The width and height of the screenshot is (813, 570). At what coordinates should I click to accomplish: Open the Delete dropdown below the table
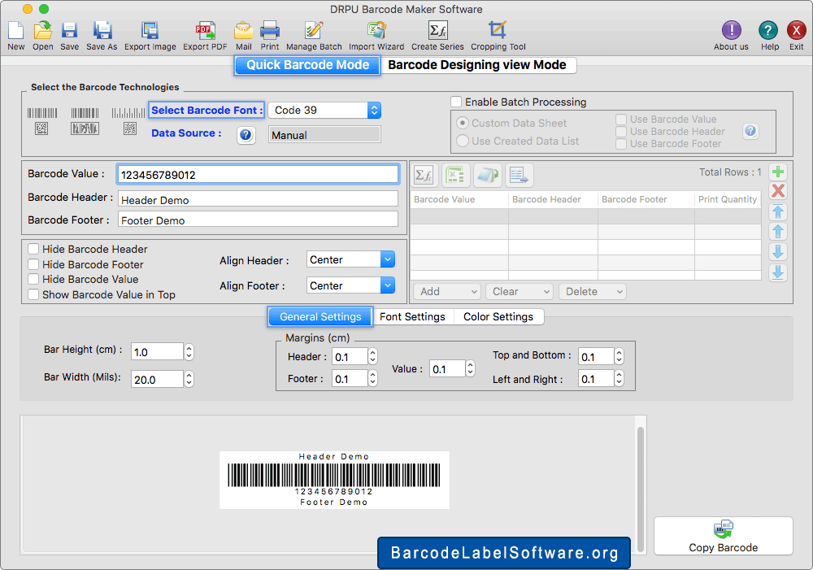[x=593, y=291]
